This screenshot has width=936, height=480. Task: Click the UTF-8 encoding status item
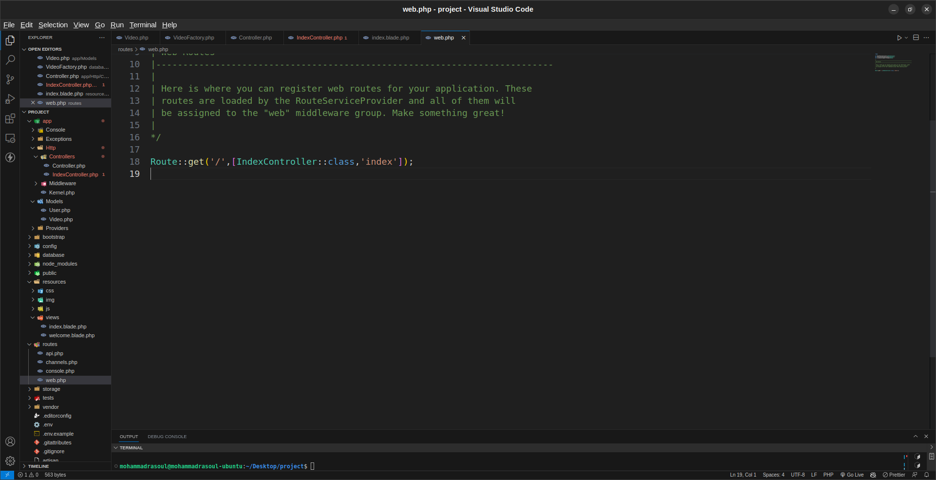[x=798, y=475]
